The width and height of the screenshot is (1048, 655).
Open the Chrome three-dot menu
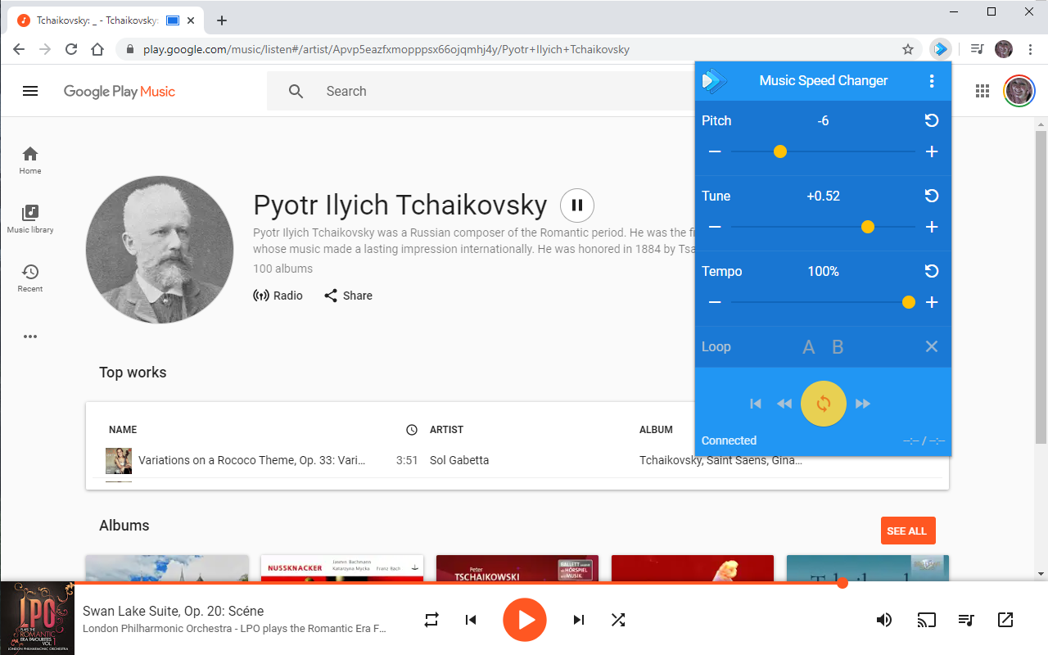(1030, 49)
